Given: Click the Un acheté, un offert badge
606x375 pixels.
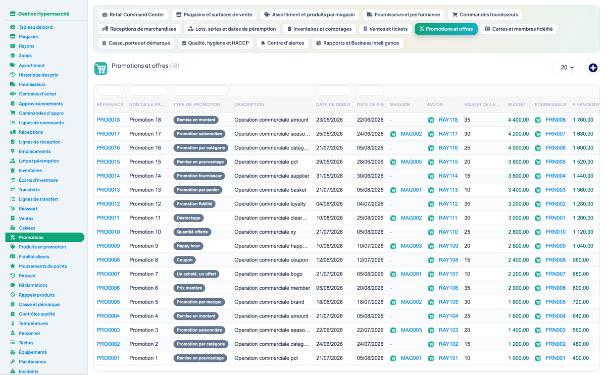Looking at the screenshot, I should click(x=196, y=274).
